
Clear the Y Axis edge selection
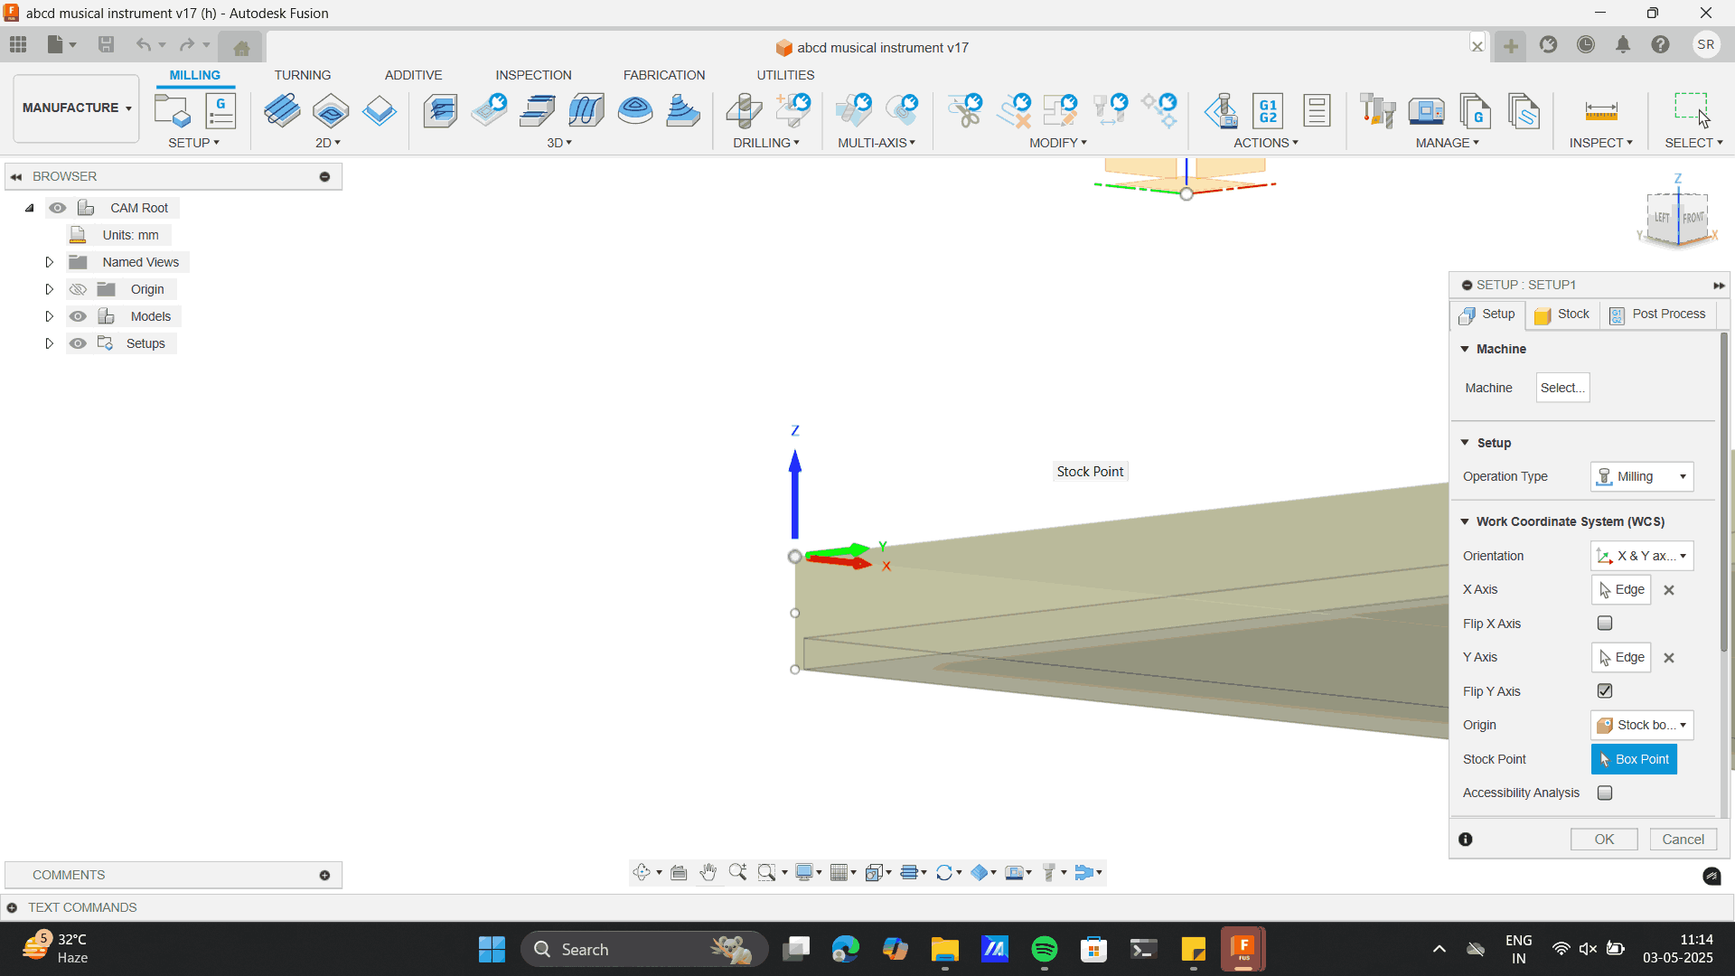click(x=1669, y=658)
